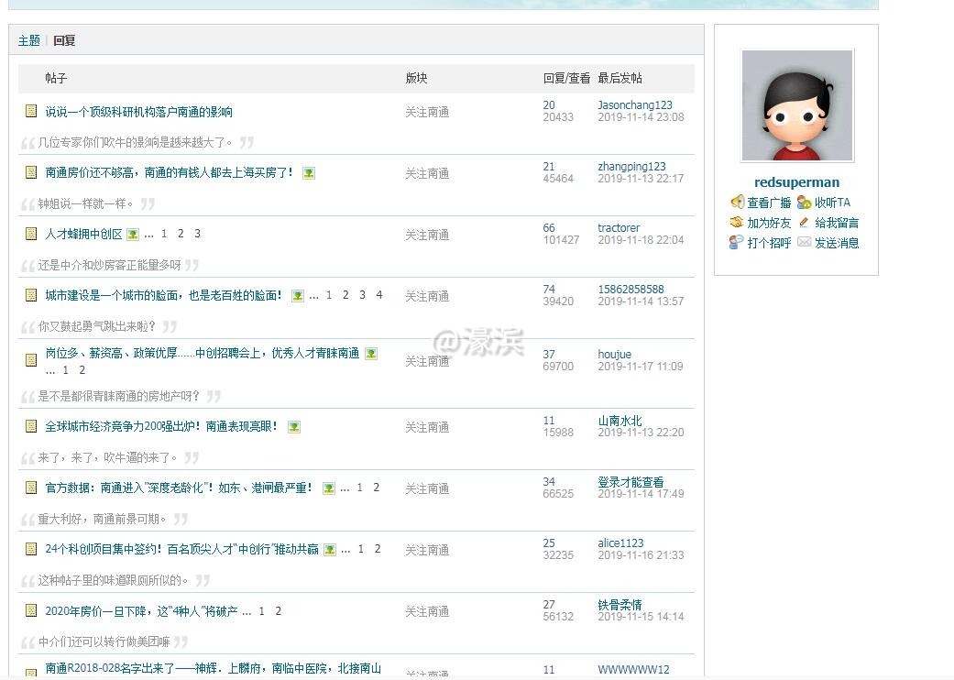Viewport: 954px width, 680px height.
Task: Click the 给我留言 pencil icon
Action: (x=804, y=223)
